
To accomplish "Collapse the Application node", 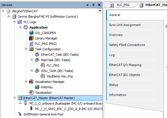I will (x=20, y=27).
